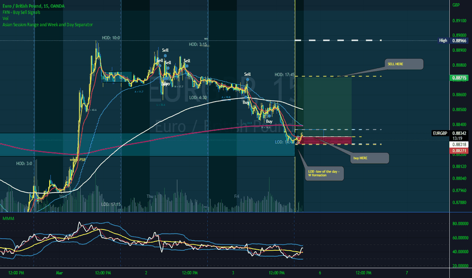The image size is (472, 278).
Task: Select the Buy signal below 'LOD: 4:30' label
Action: (x=246, y=103)
